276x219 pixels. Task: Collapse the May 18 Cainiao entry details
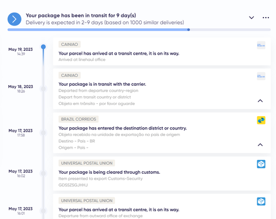point(260,101)
